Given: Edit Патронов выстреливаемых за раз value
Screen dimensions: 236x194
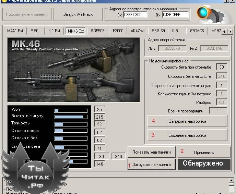Looking at the screenshot, I should (x=222, y=86).
